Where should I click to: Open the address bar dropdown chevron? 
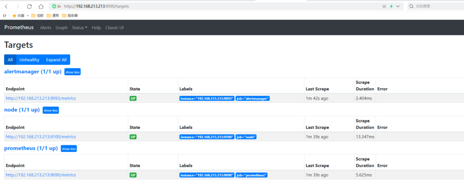click(x=398, y=6)
